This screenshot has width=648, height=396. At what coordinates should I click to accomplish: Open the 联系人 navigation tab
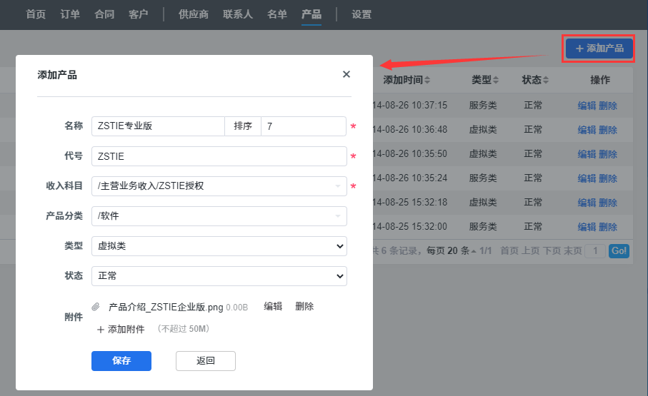(x=238, y=14)
